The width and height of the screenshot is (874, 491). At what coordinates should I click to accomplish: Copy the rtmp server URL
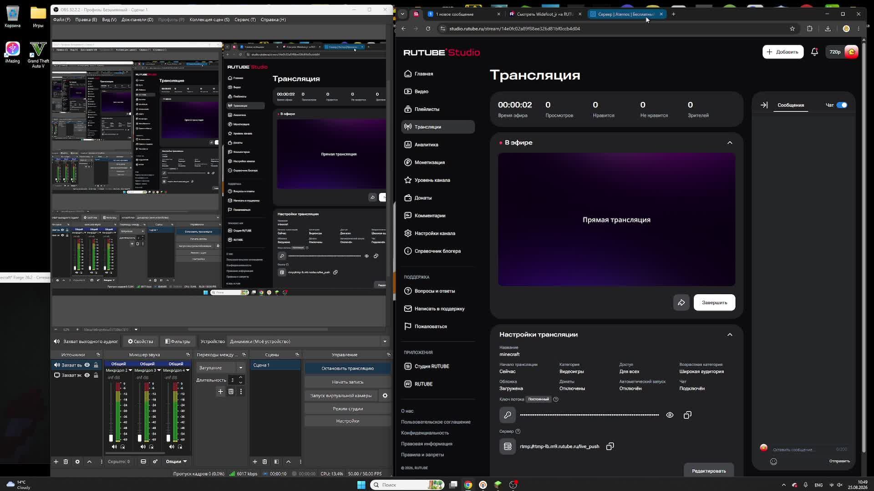tap(610, 446)
